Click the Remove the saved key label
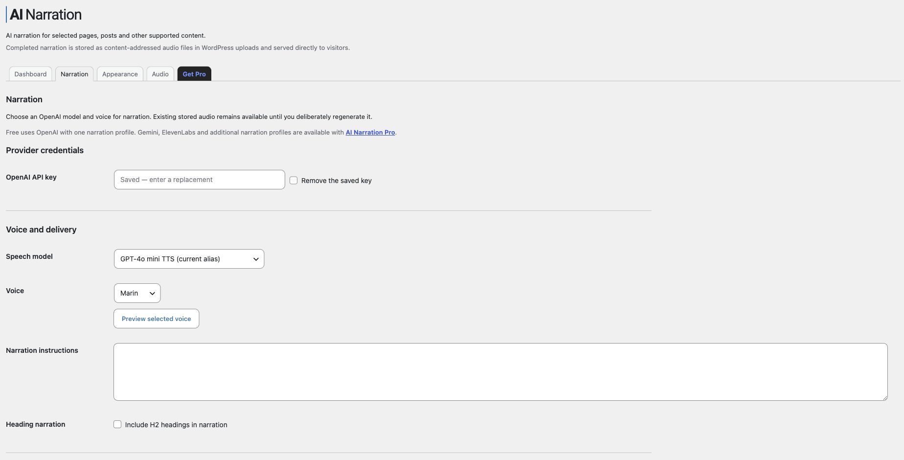 (337, 181)
